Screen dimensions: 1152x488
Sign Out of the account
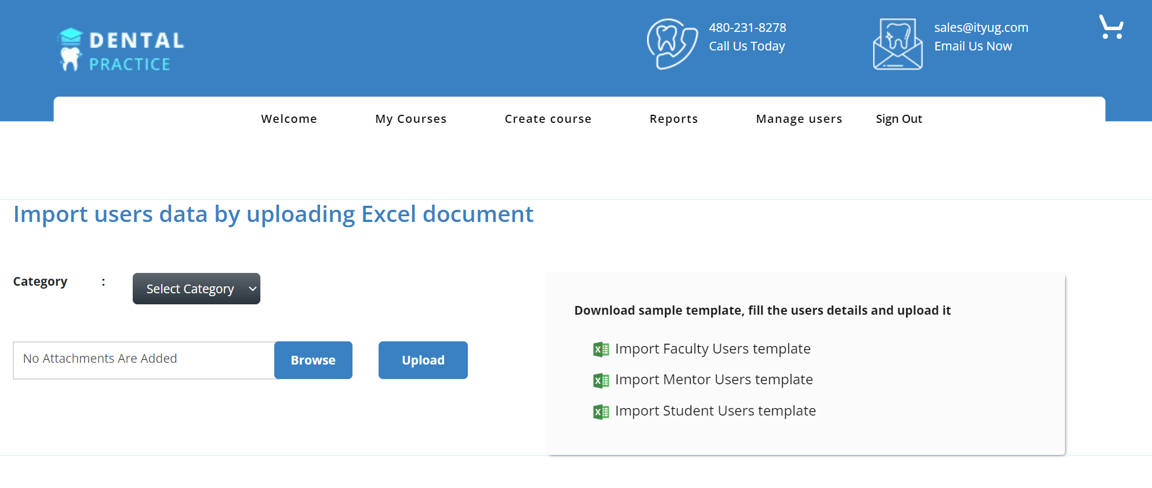click(898, 119)
